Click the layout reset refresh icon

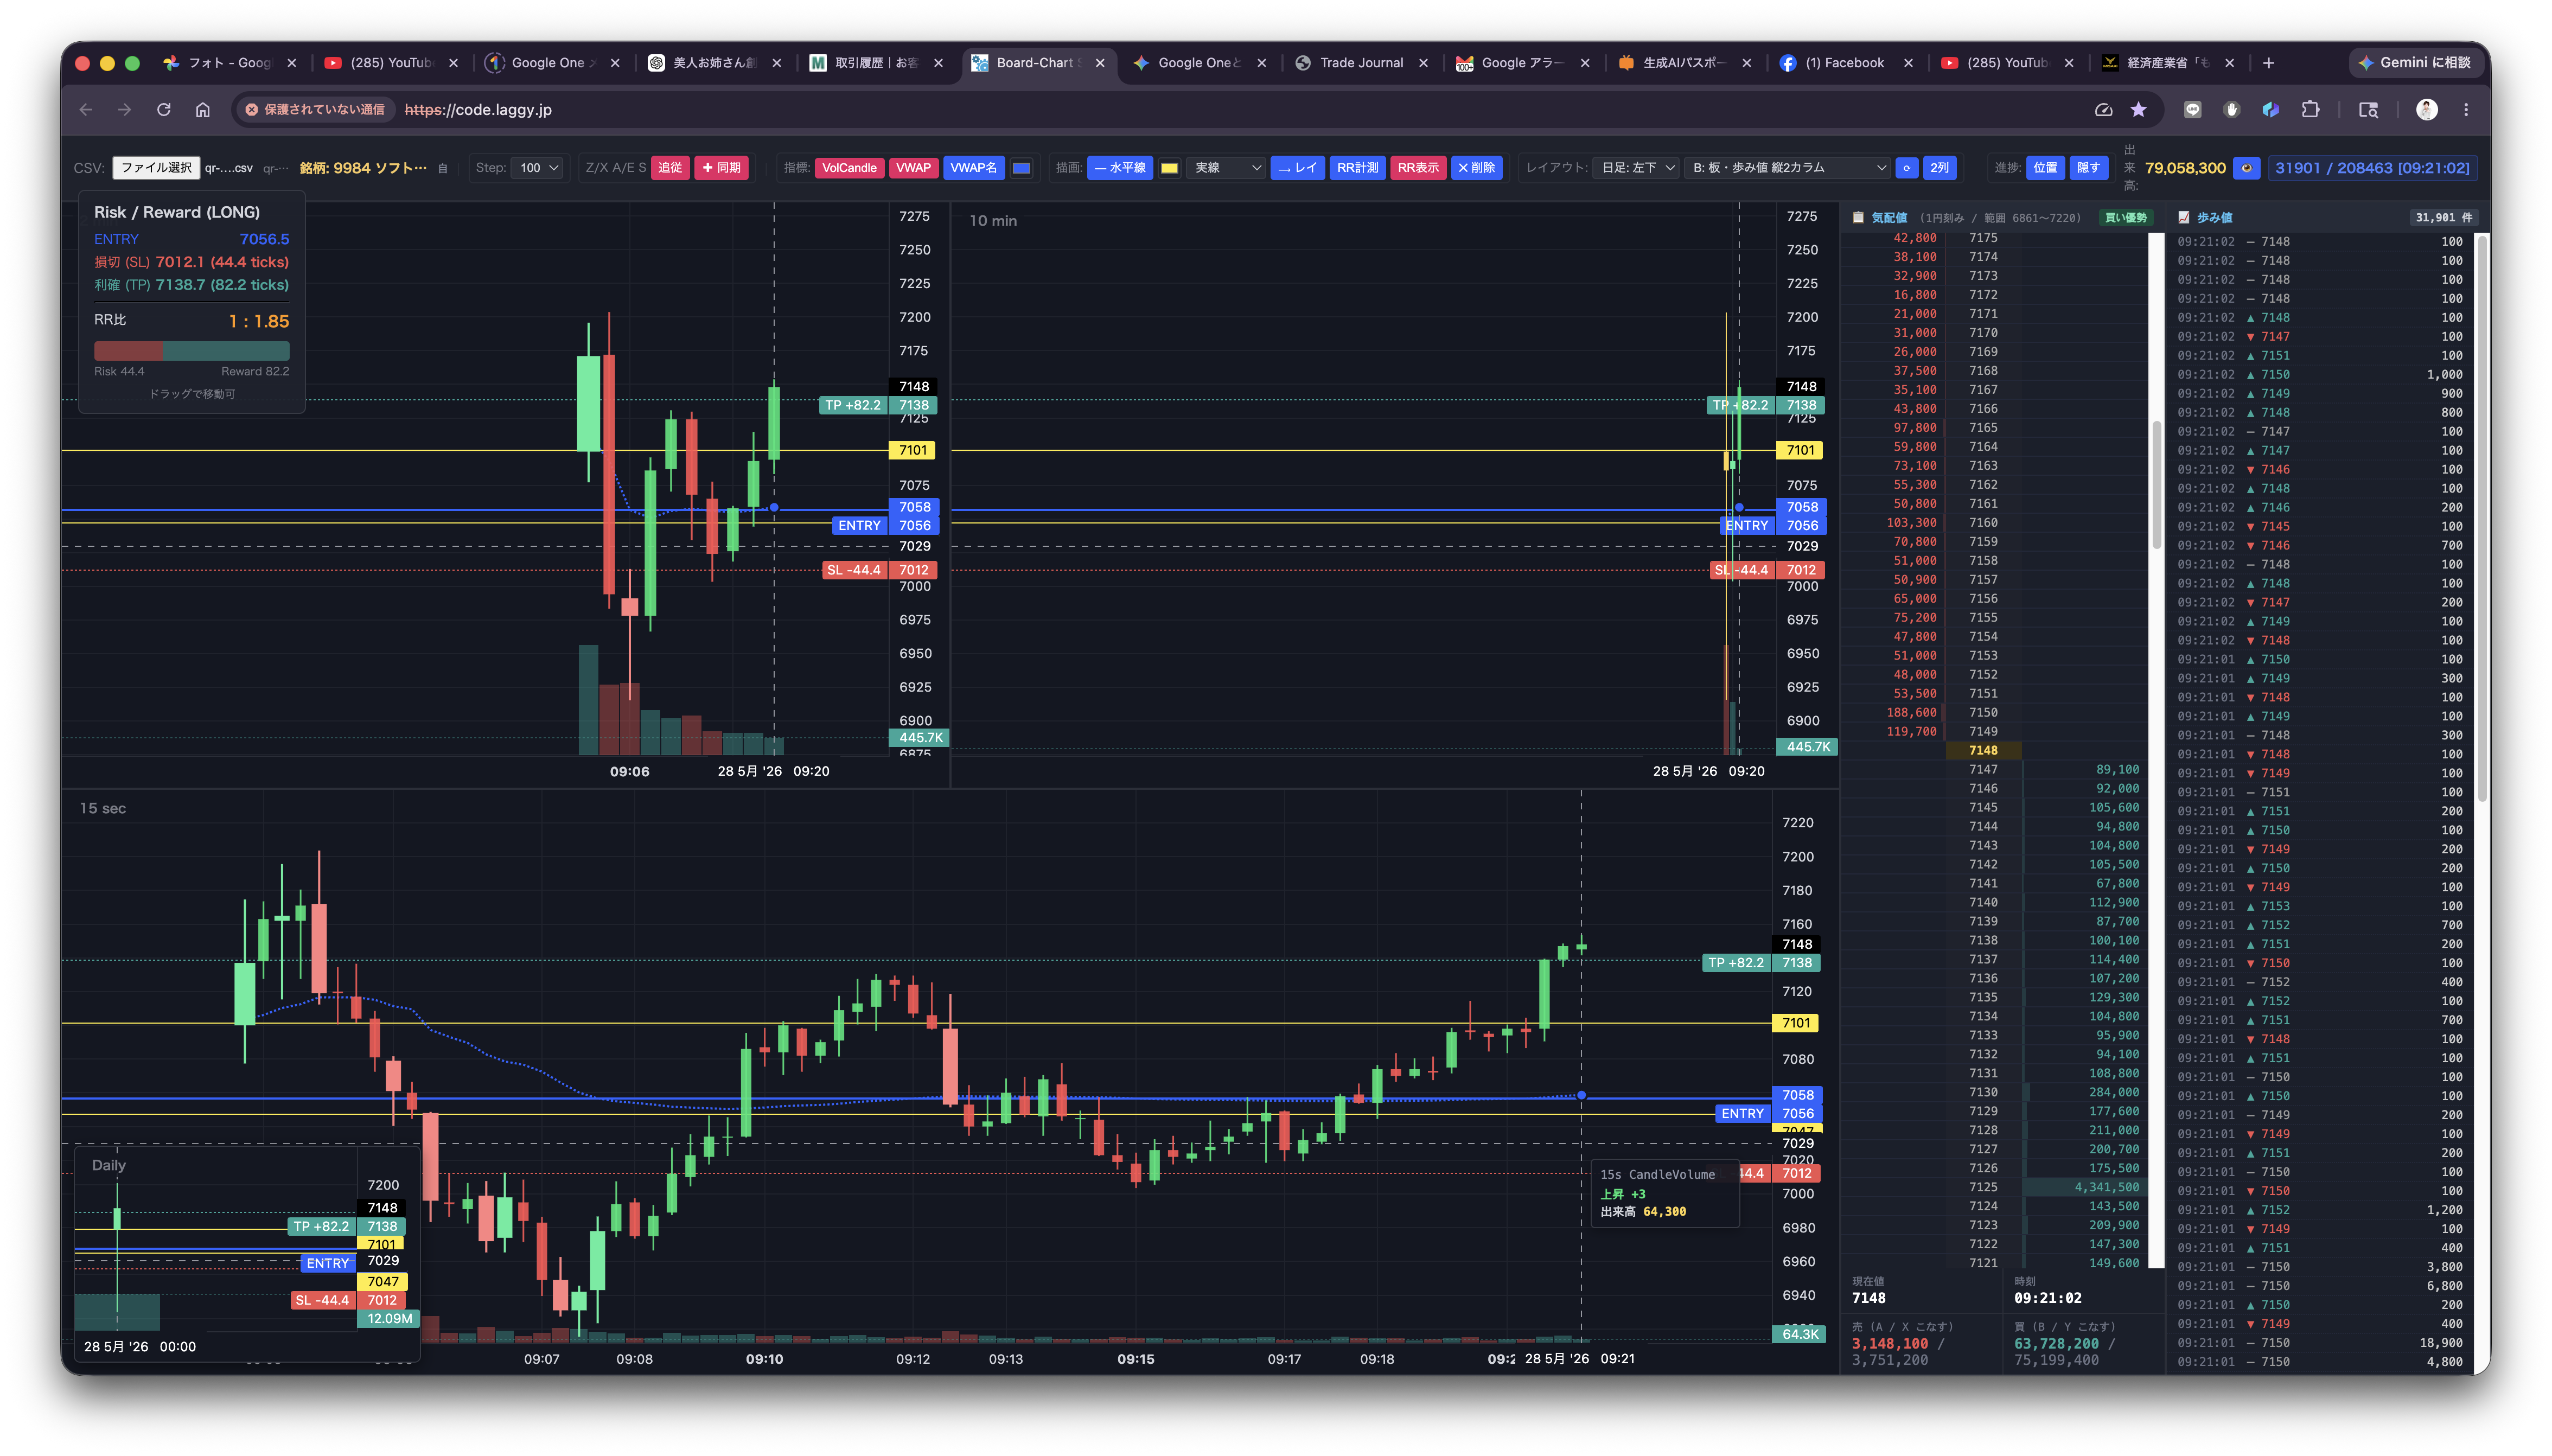[1907, 168]
